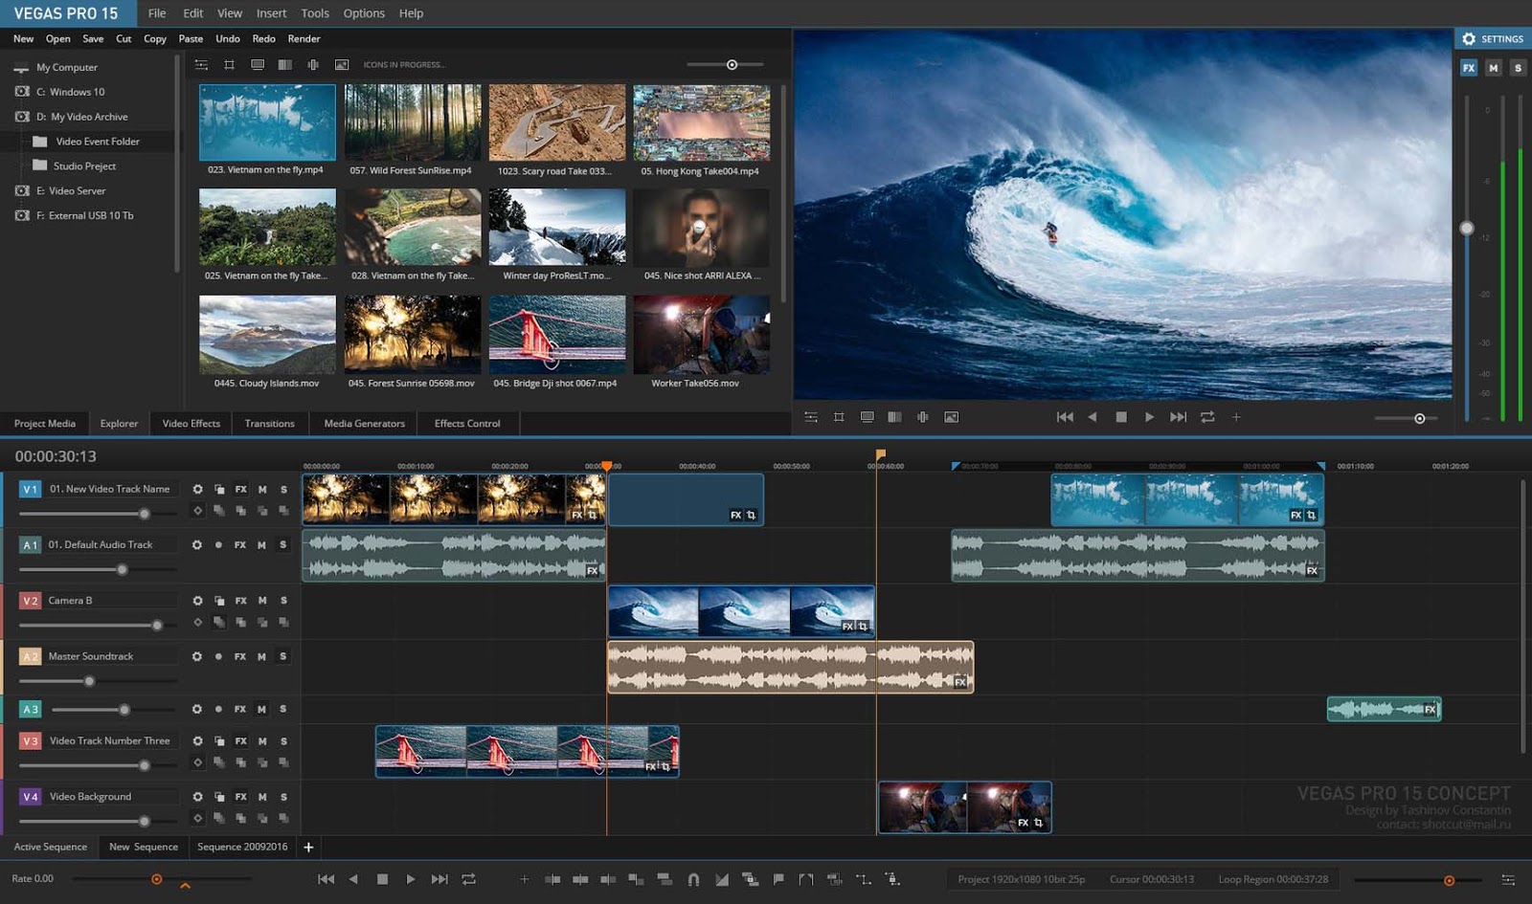Click the record arm dot on A1 audio track
This screenshot has height=904, width=1532.
click(x=218, y=544)
